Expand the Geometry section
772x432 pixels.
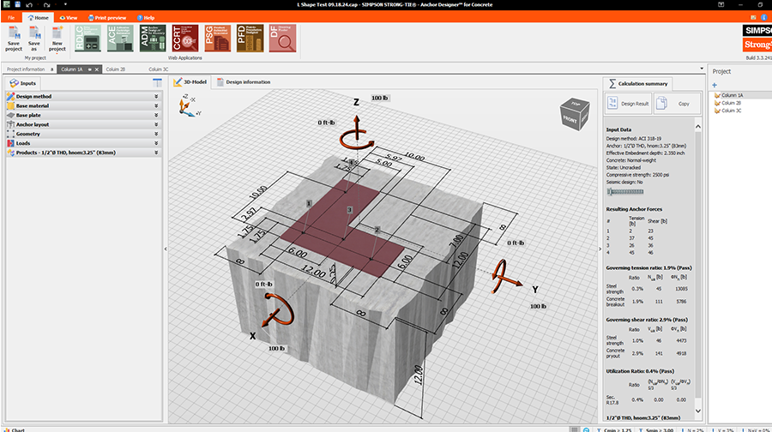(x=83, y=134)
